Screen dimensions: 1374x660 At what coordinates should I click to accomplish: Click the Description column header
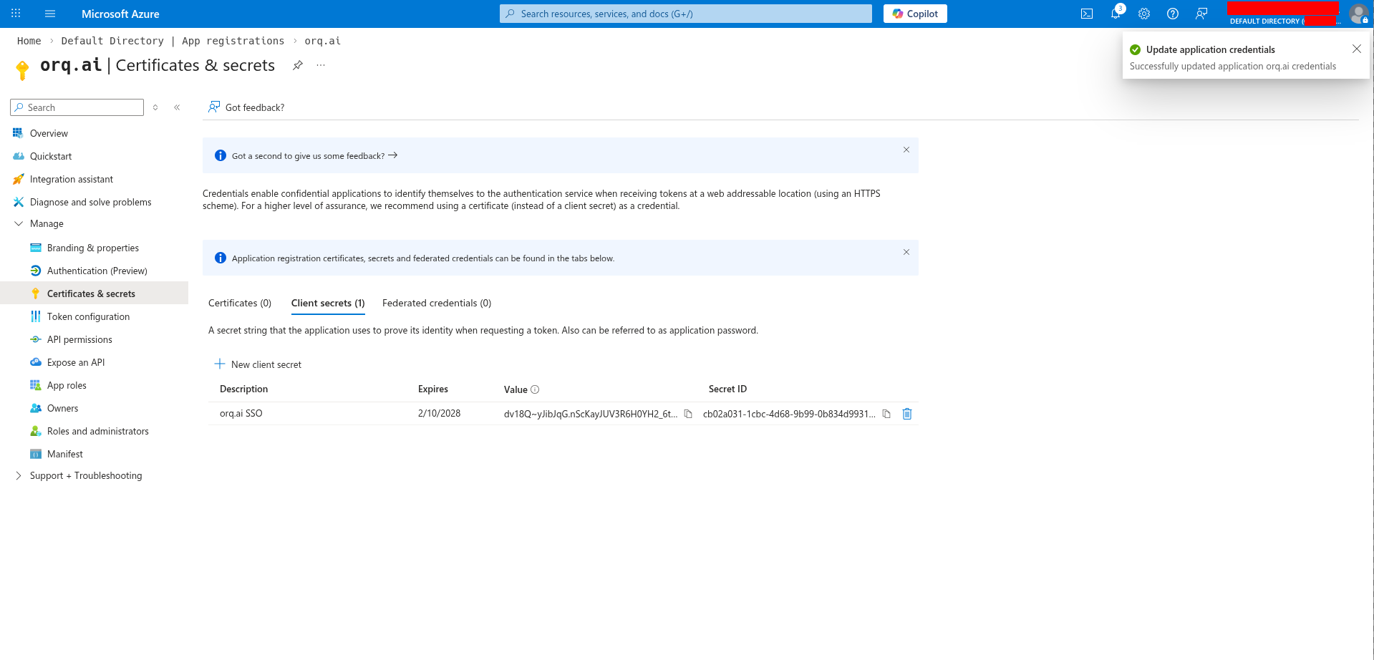click(244, 389)
